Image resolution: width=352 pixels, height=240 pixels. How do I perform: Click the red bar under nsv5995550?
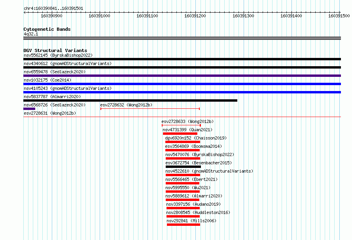[182, 192]
